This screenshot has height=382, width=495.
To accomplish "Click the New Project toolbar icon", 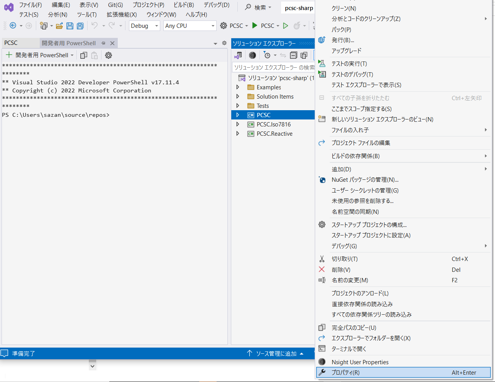I will click(x=44, y=26).
